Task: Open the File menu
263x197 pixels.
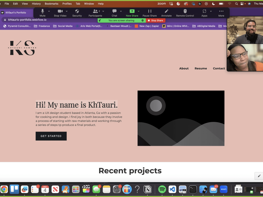Action: (x=7, y=4)
